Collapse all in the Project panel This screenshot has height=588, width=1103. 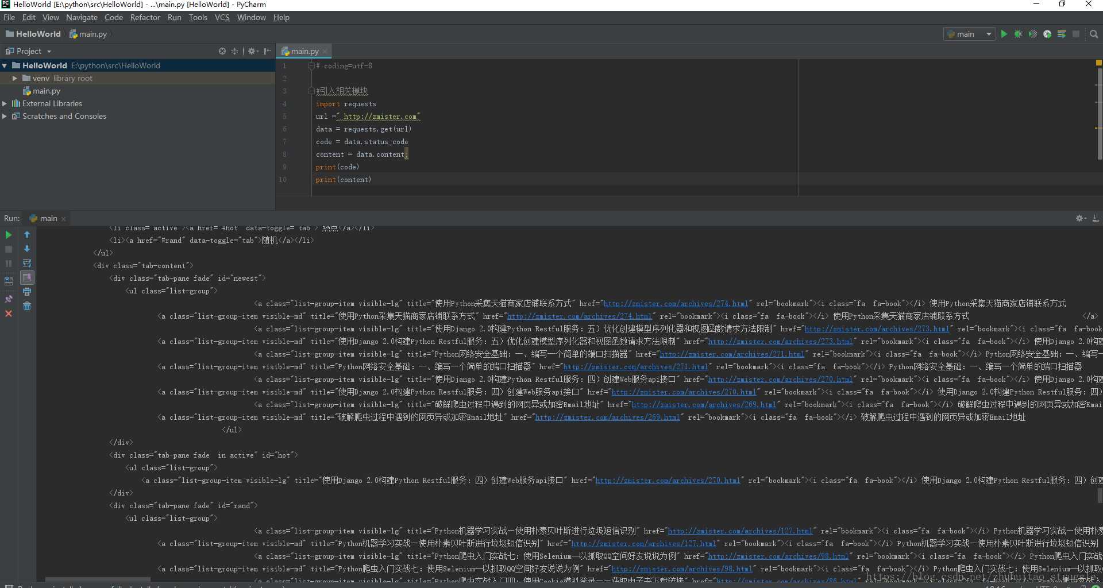point(234,51)
